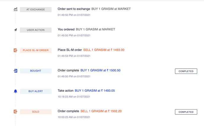Click the Buy Alert bell icon

click(15, 91)
